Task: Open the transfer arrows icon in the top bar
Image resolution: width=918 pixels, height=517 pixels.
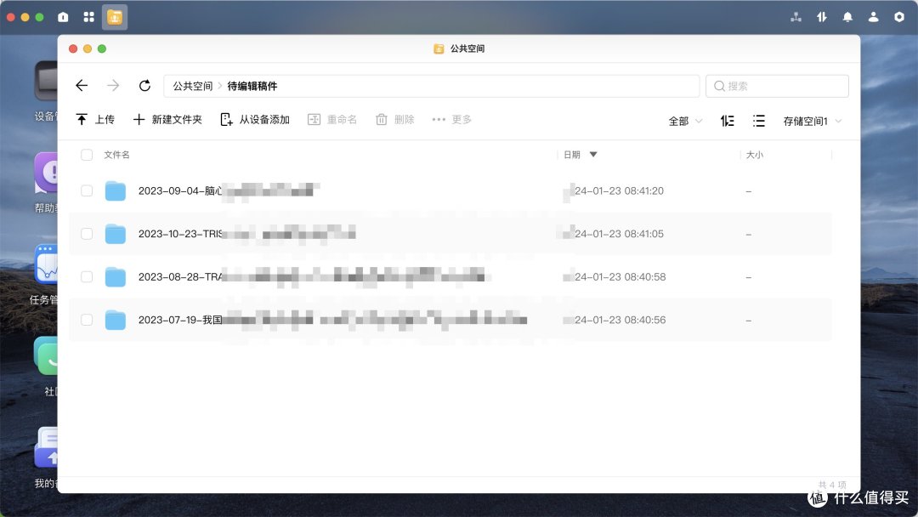Action: (x=822, y=17)
